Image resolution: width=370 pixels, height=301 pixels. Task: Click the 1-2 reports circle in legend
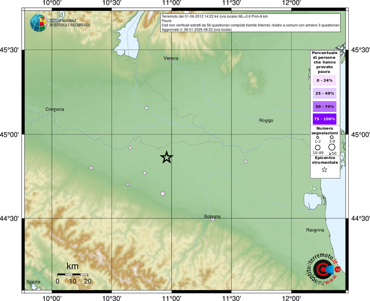pos(318,137)
